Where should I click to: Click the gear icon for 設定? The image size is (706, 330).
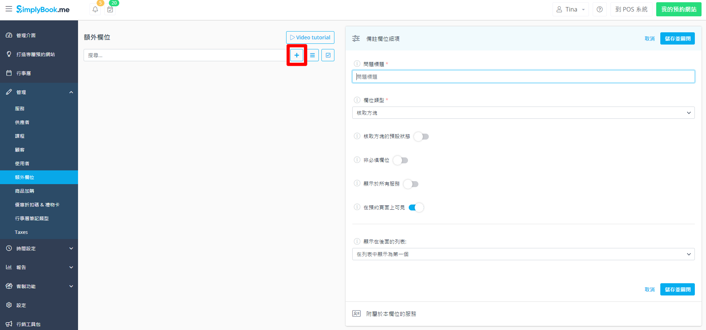pos(9,305)
